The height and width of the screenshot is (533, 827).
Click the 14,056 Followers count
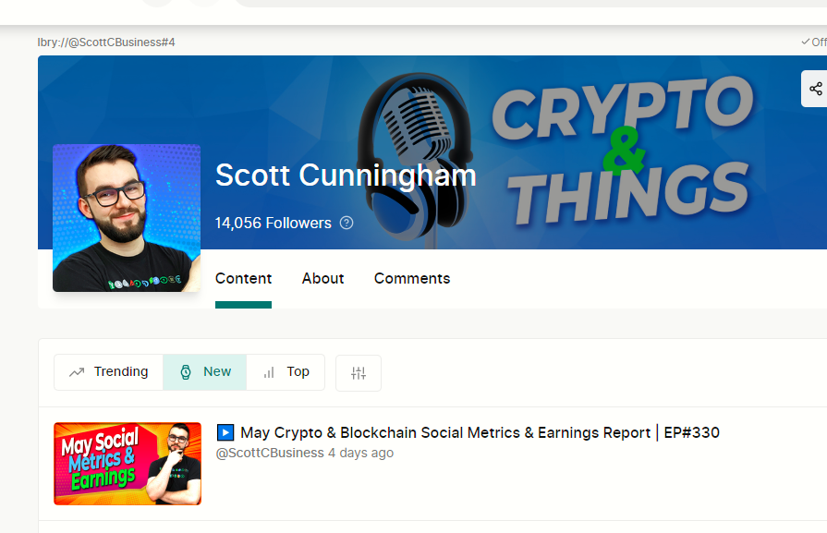274,223
